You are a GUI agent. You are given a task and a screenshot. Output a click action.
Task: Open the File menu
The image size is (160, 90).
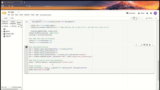9,15
